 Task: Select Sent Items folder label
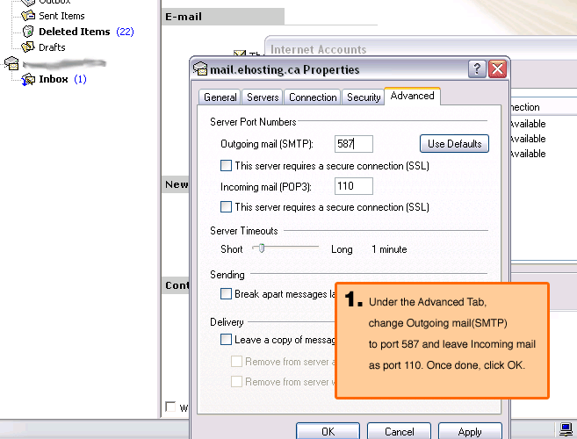[x=61, y=16]
